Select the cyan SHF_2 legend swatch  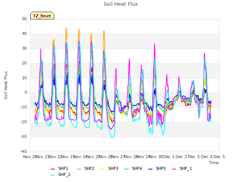53,175
